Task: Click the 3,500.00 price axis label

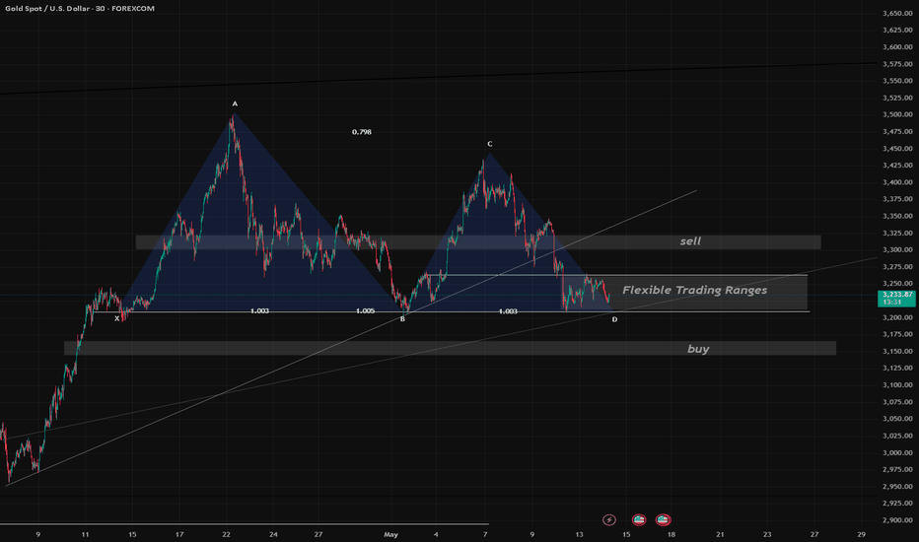Action: click(898, 115)
